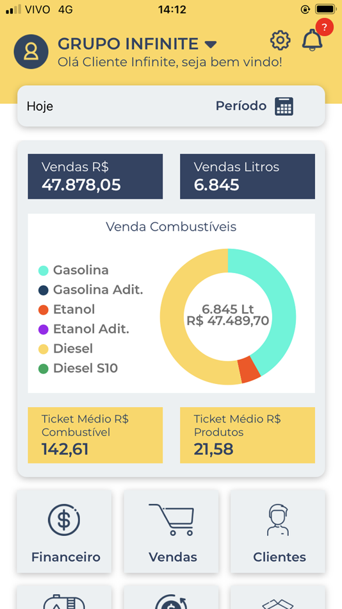Tap the battery icon in status bar

[325, 10]
